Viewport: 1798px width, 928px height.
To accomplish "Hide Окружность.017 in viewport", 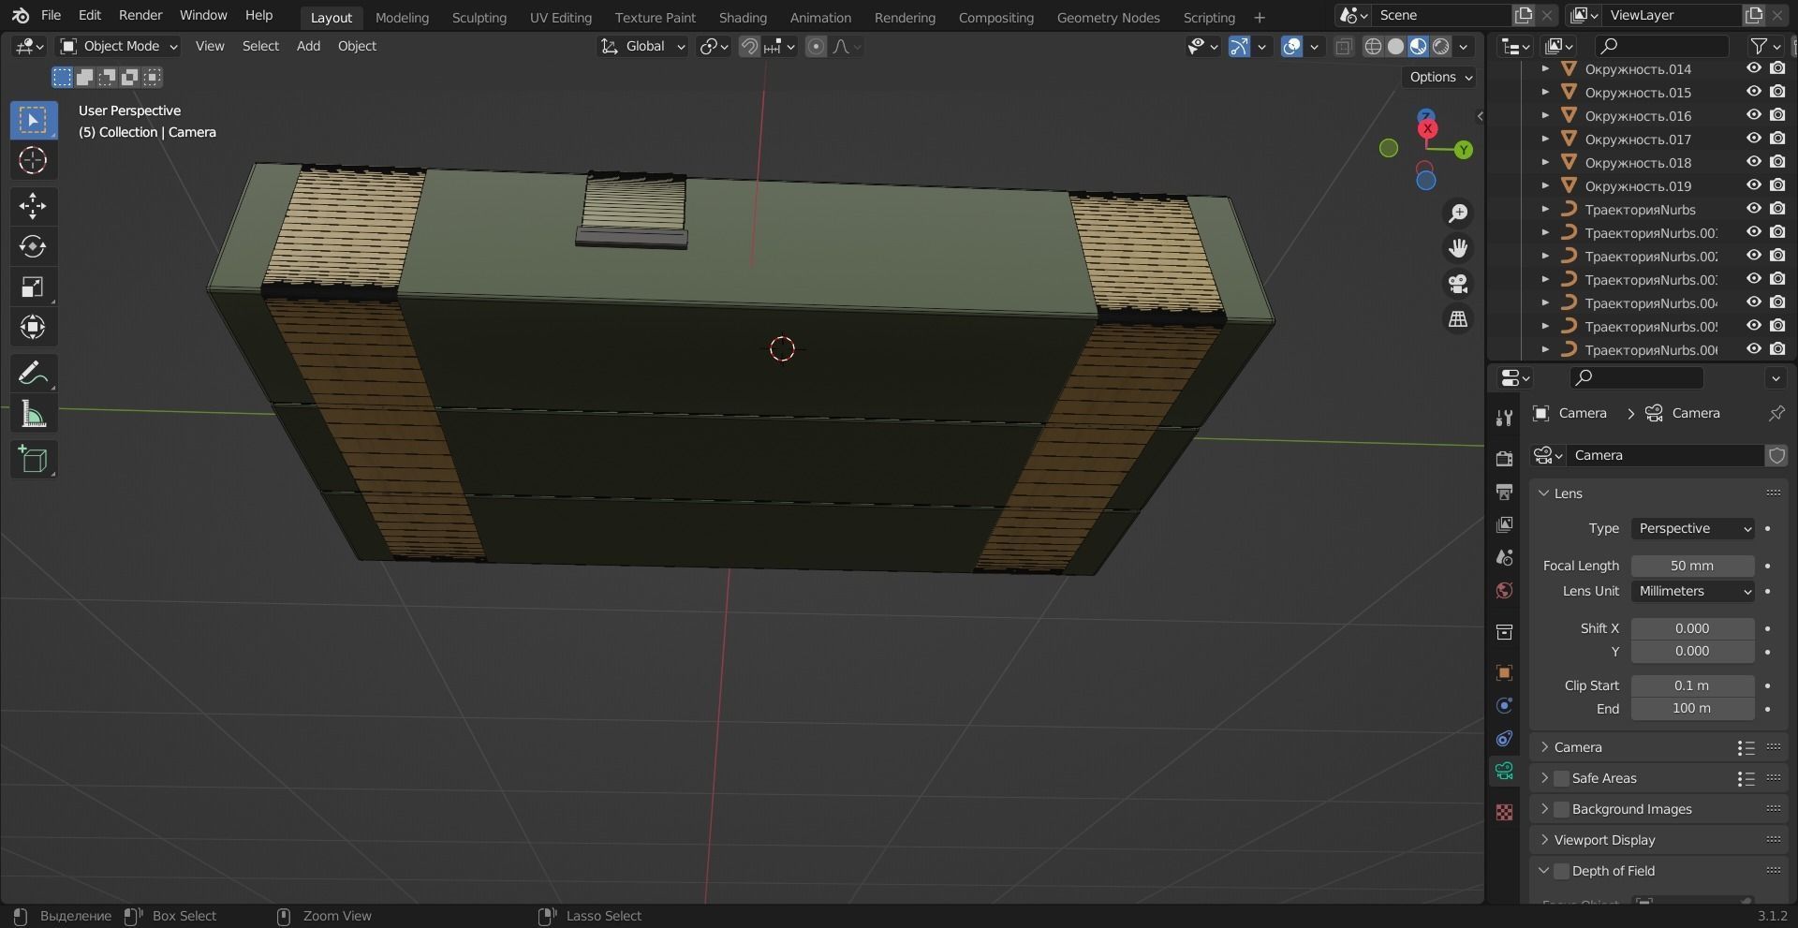I will pyautogui.click(x=1754, y=139).
